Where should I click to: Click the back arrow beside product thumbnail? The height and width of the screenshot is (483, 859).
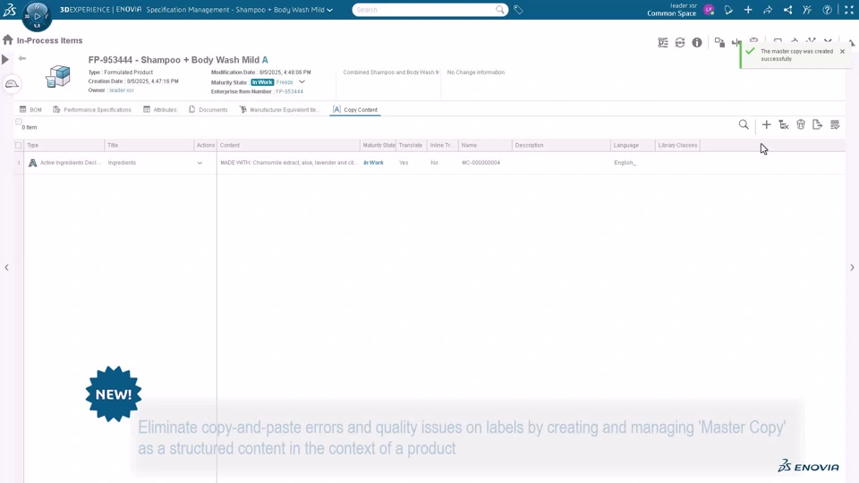pyautogui.click(x=21, y=58)
